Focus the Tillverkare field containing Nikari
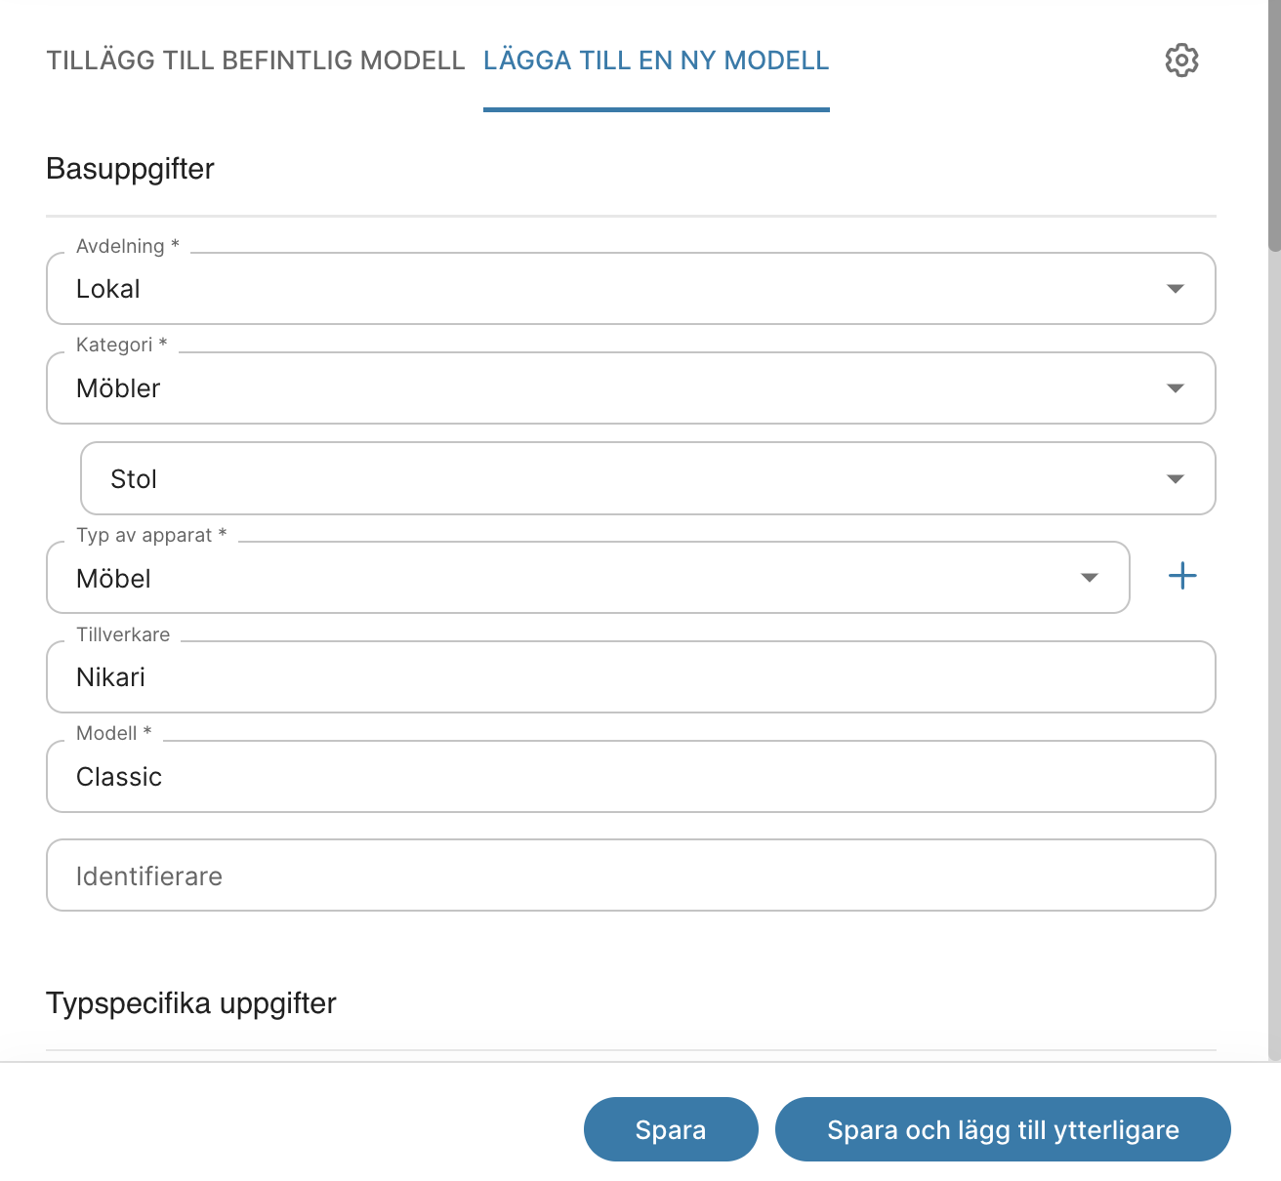 point(631,677)
